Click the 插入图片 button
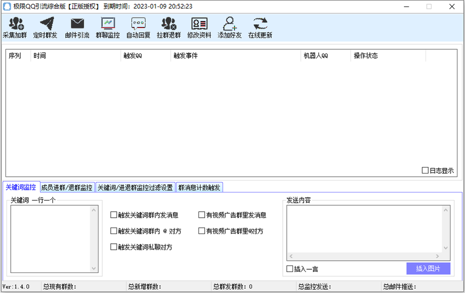This screenshot has width=465, height=293. click(428, 268)
